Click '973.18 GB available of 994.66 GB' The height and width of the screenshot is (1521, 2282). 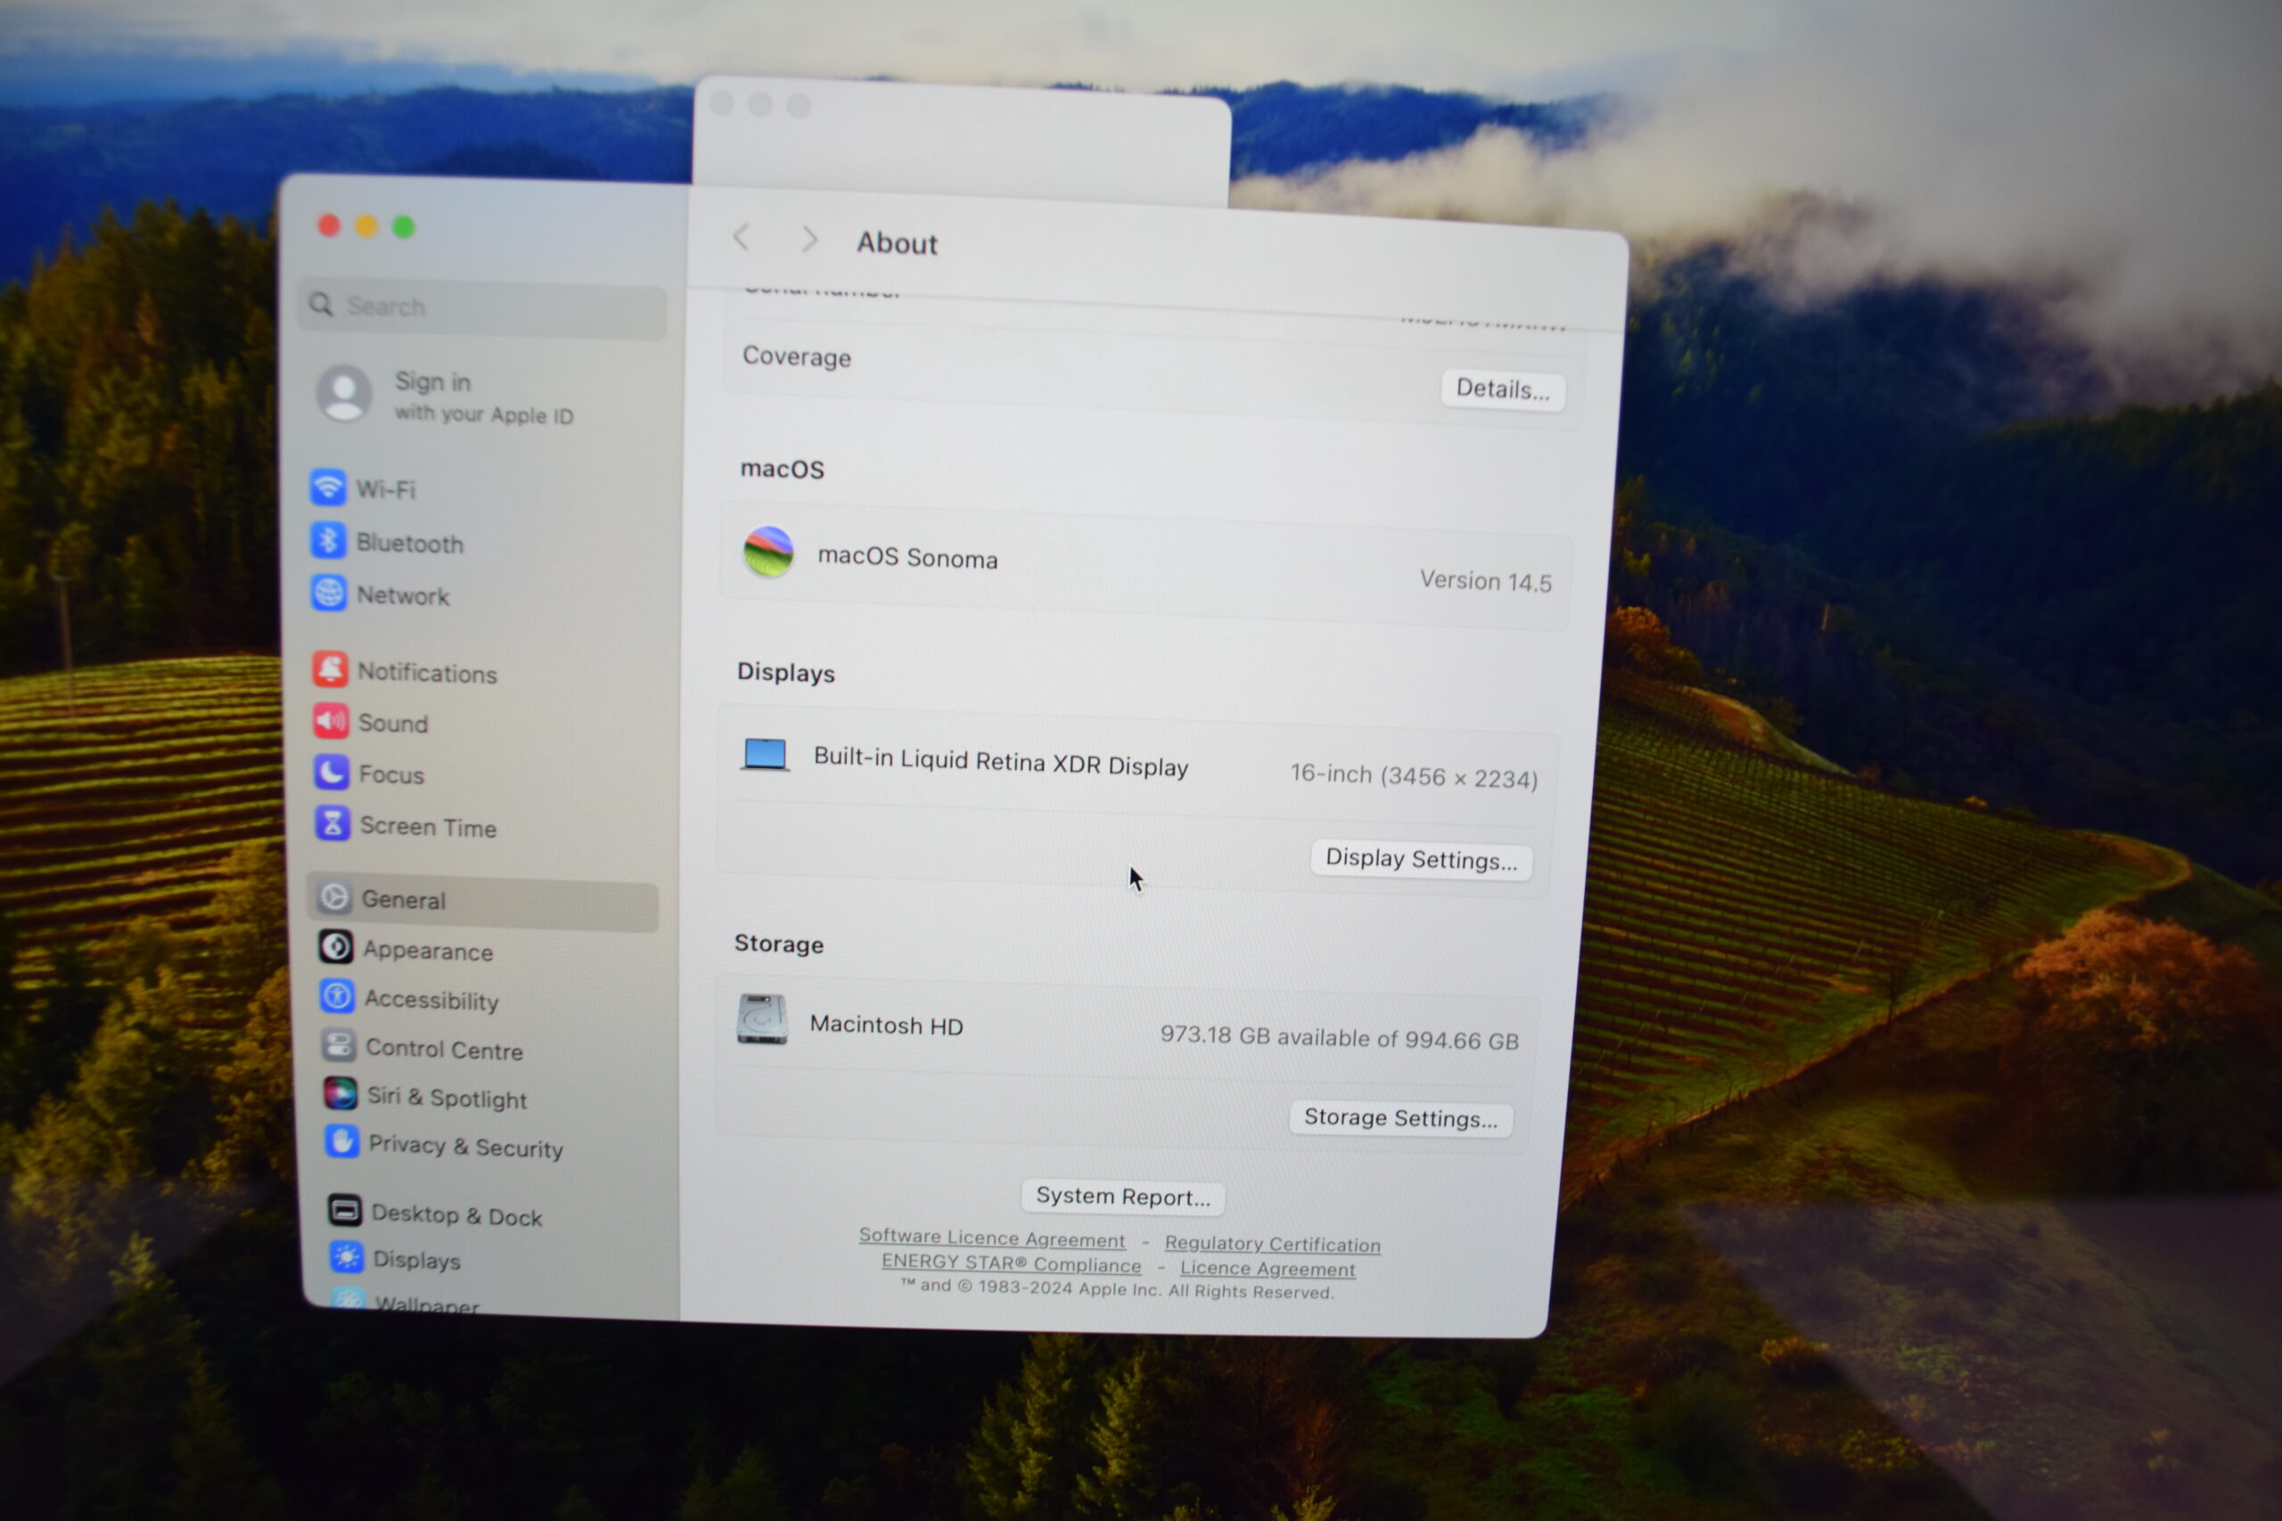pos(1339,1038)
